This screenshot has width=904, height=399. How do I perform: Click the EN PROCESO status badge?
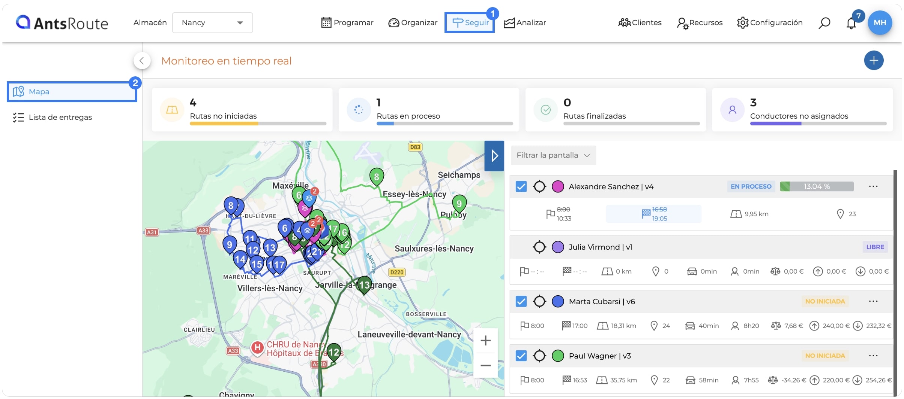pyautogui.click(x=751, y=186)
